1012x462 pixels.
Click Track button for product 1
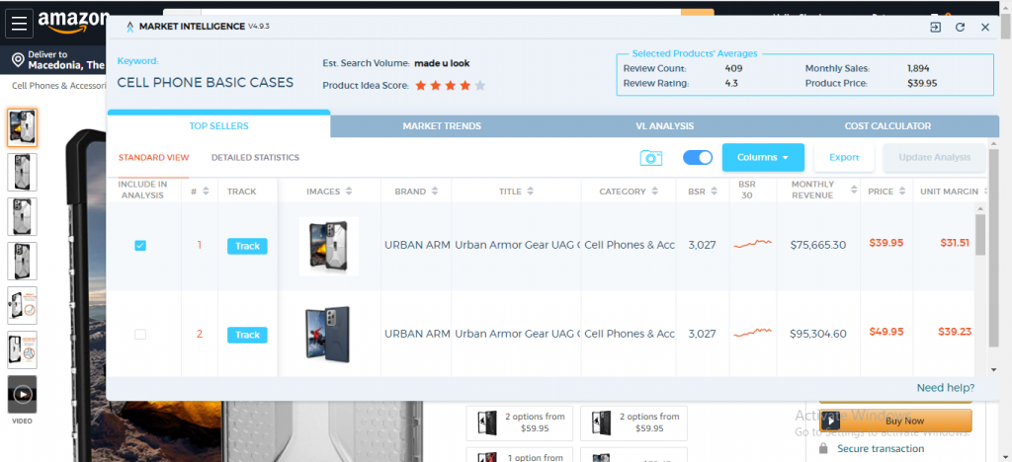point(247,246)
